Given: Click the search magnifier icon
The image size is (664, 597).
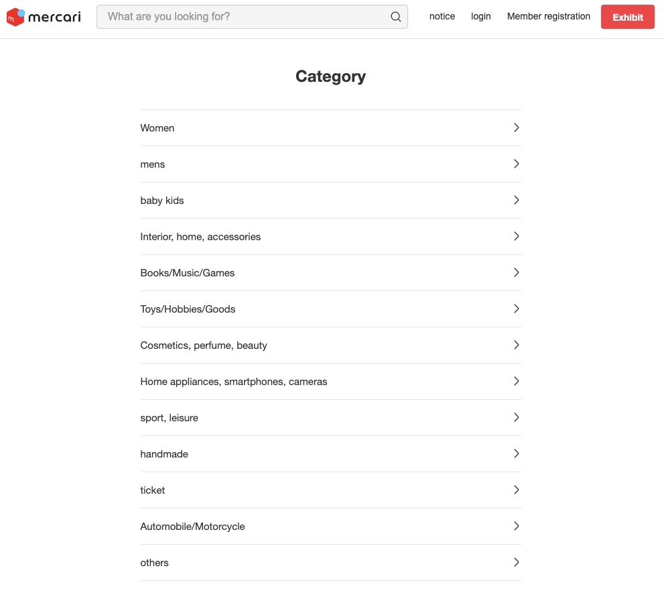Looking at the screenshot, I should [x=395, y=17].
